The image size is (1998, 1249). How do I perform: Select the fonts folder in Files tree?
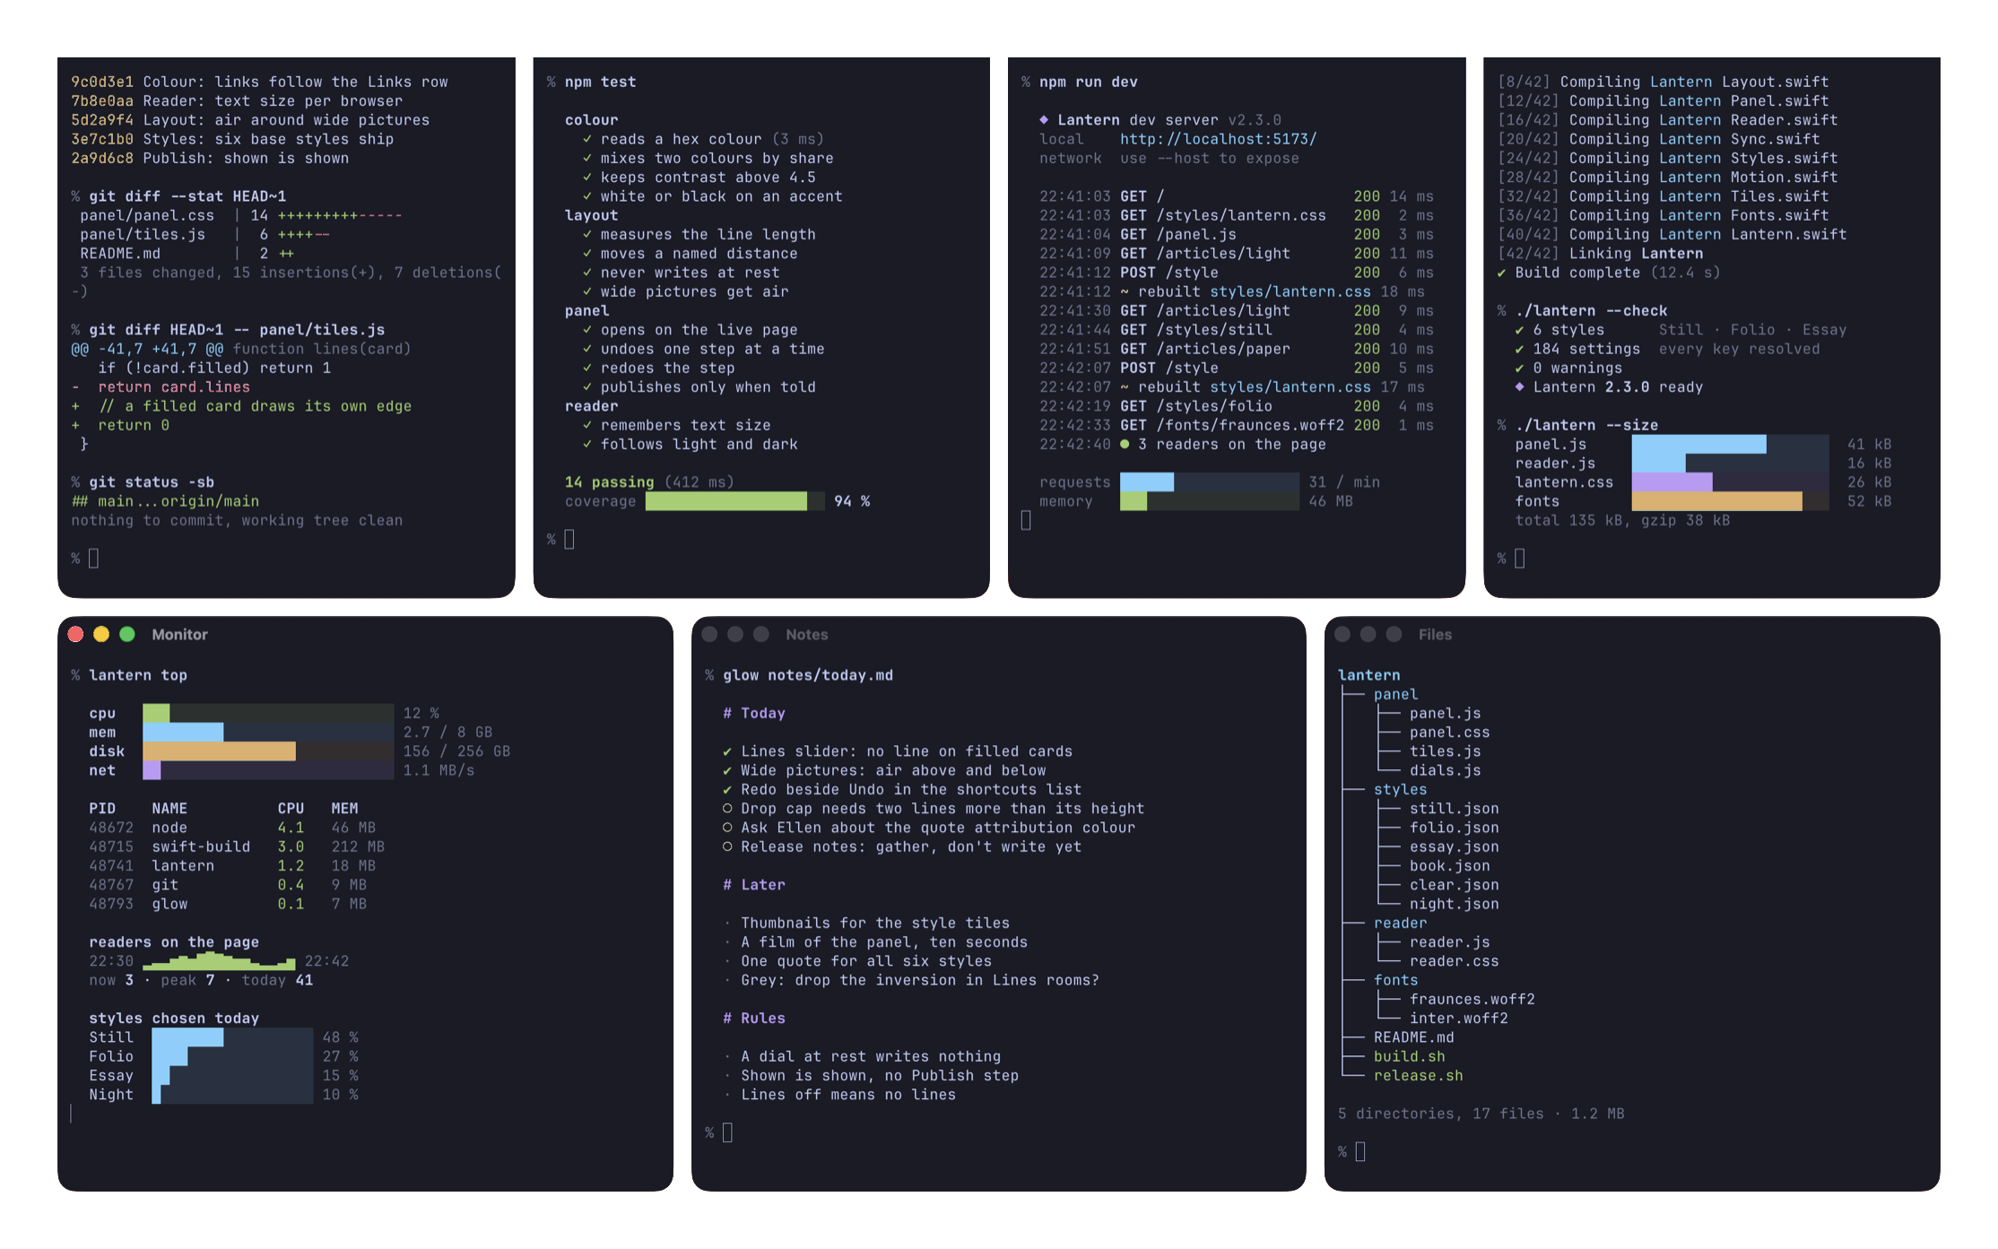click(x=1395, y=980)
